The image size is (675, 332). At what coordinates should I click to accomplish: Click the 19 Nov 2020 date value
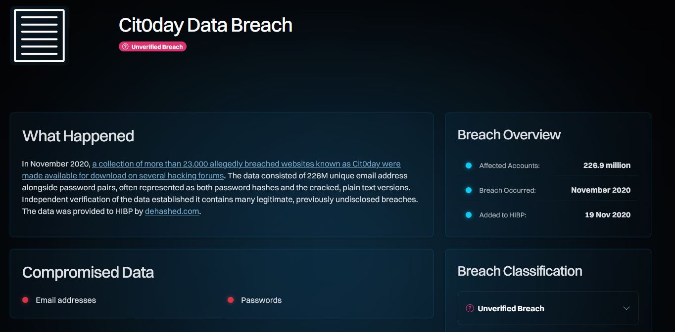[x=608, y=215]
